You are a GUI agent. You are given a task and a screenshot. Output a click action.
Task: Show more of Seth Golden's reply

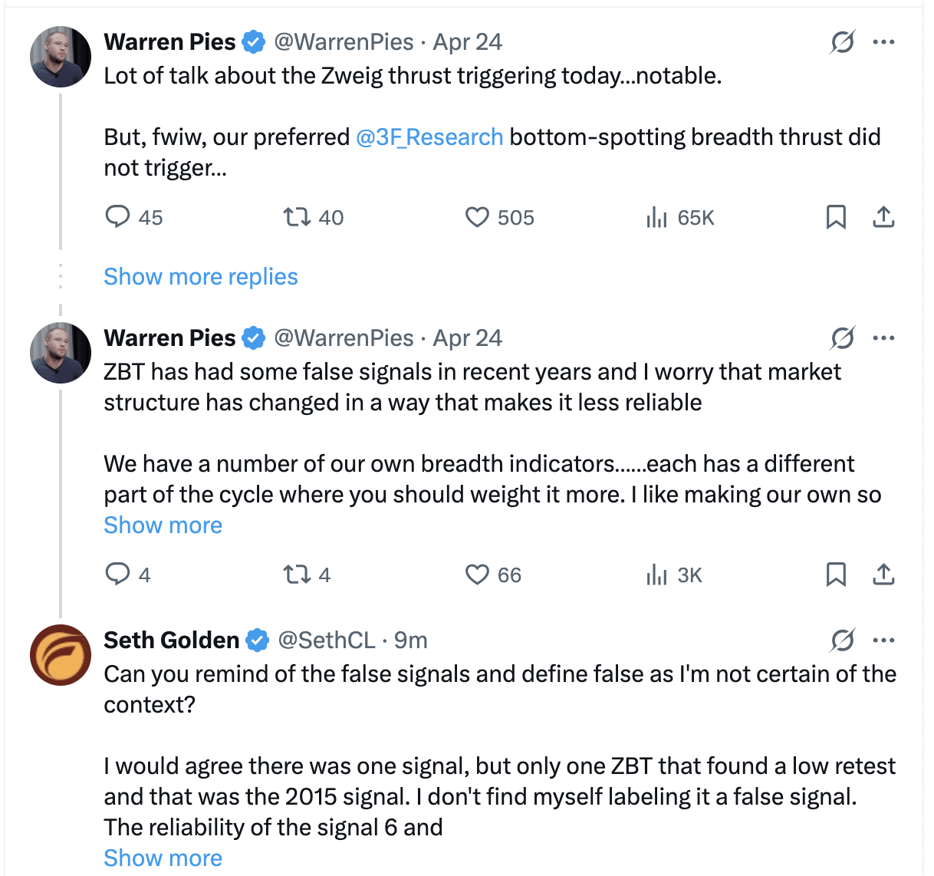point(163,858)
